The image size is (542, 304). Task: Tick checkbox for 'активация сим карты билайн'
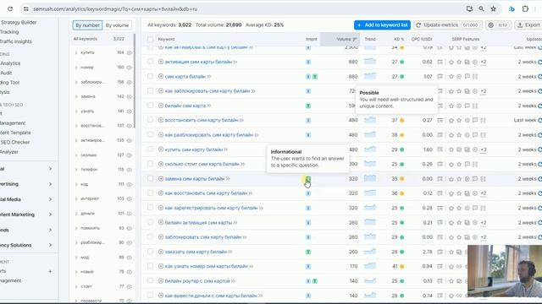click(x=151, y=62)
